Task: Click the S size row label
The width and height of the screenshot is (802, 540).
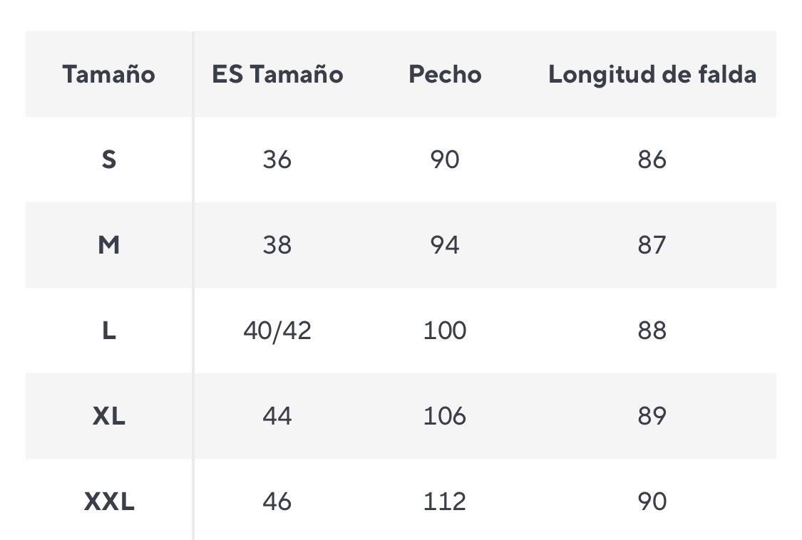Action: (x=108, y=160)
